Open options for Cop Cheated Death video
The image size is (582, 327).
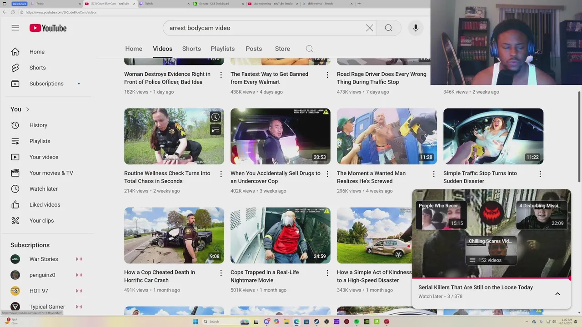pyautogui.click(x=221, y=273)
